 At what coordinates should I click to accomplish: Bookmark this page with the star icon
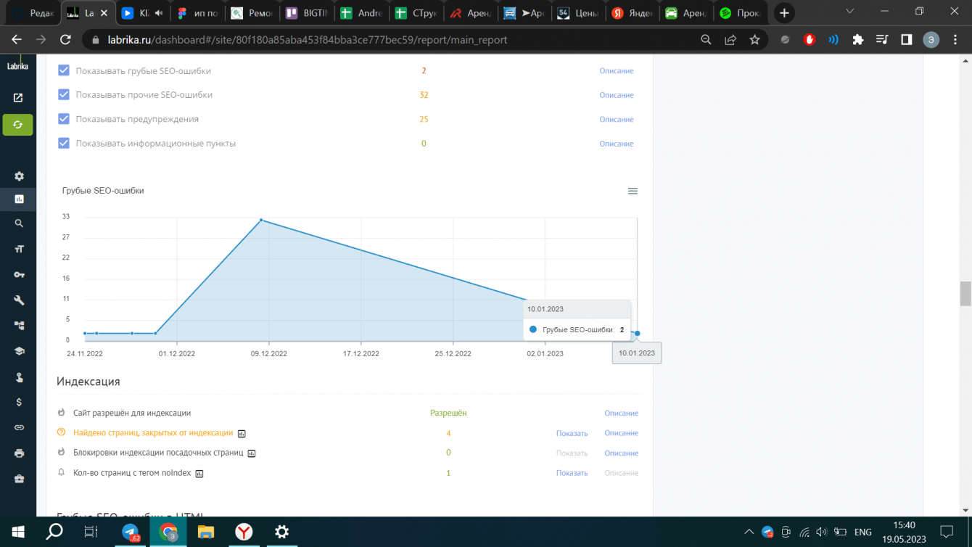point(754,40)
